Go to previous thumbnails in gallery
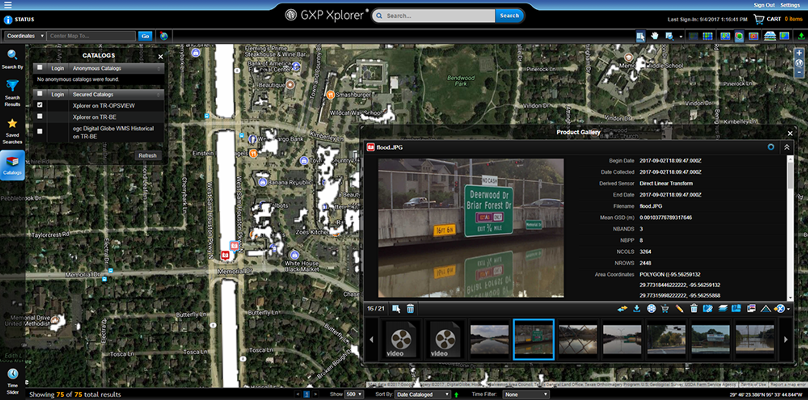 371,339
